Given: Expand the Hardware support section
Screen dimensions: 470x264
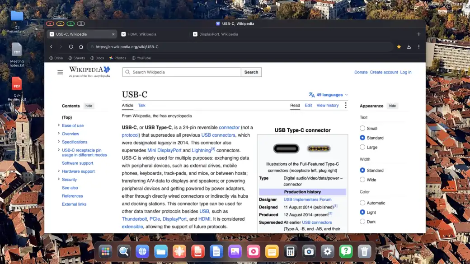Looking at the screenshot, I should pos(59,171).
